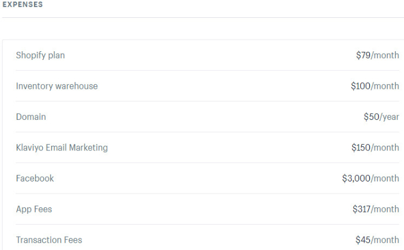Click the $100/month warehouse cost

[x=375, y=86]
